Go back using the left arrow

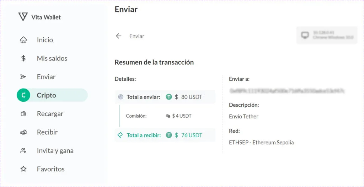point(119,36)
